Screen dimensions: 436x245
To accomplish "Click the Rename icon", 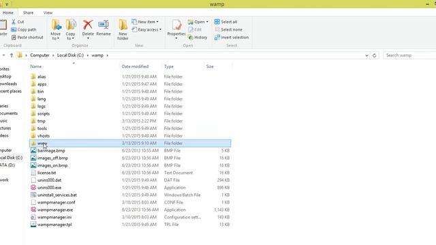I will (104, 24).
